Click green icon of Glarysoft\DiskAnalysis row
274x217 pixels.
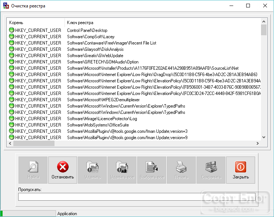pyautogui.click(x=11, y=49)
